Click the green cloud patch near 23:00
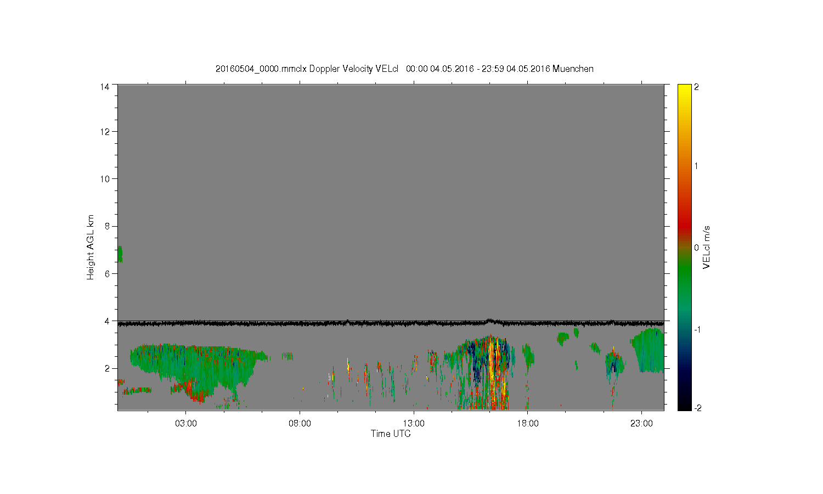This screenshot has height=494, width=823. click(x=649, y=350)
